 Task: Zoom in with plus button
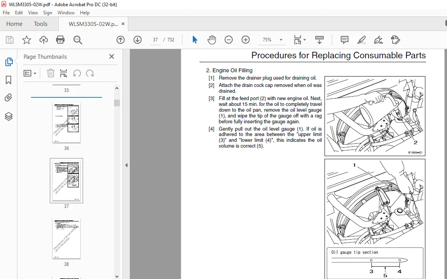(x=245, y=40)
